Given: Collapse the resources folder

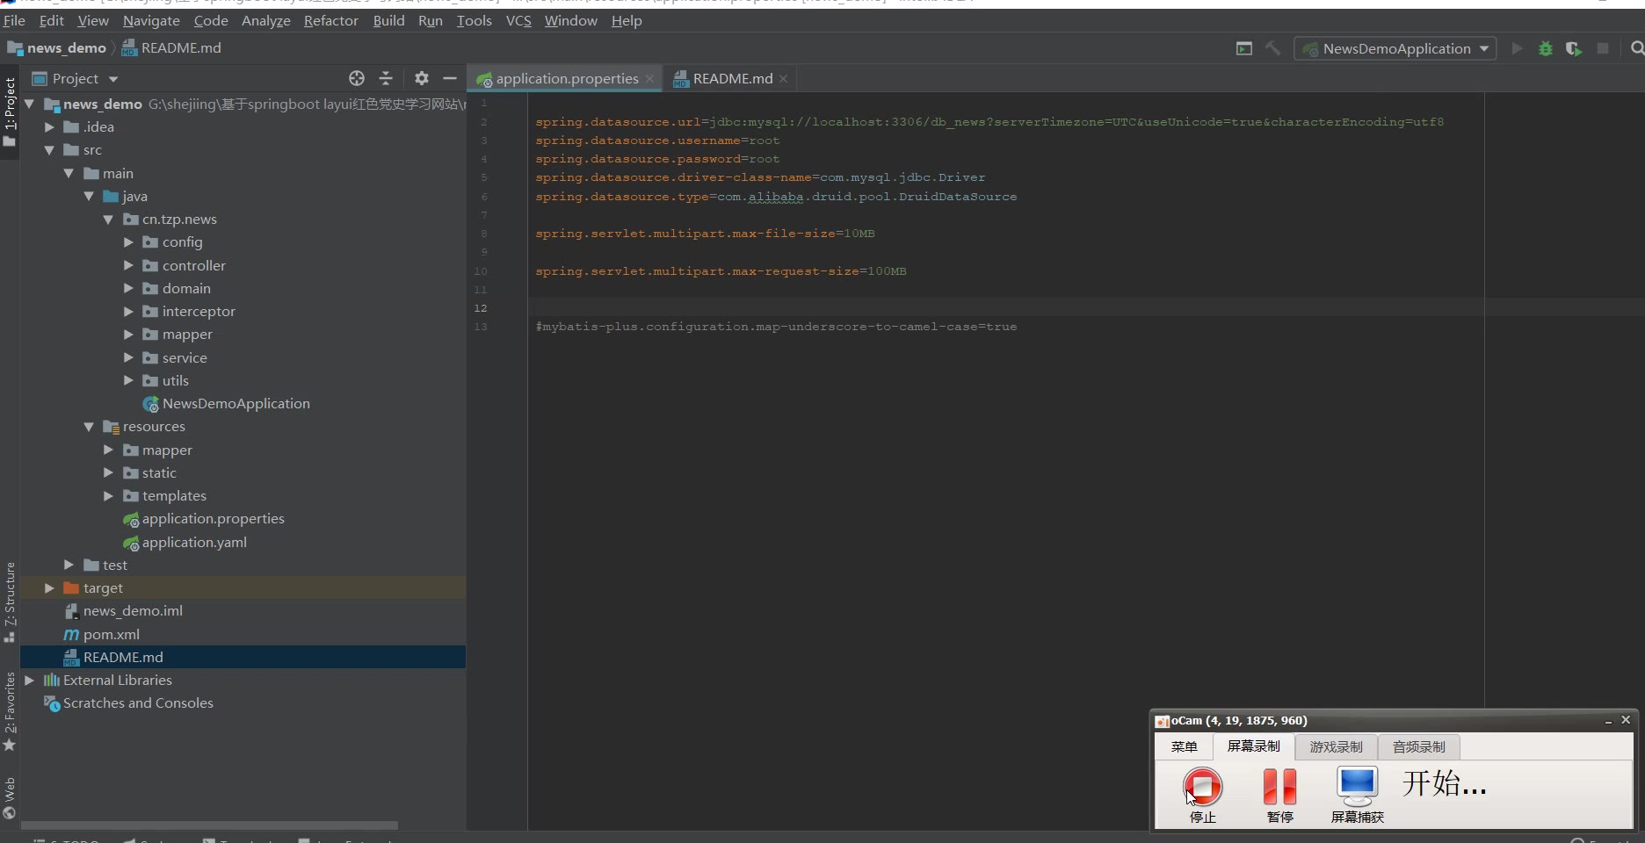Looking at the screenshot, I should coord(89,427).
